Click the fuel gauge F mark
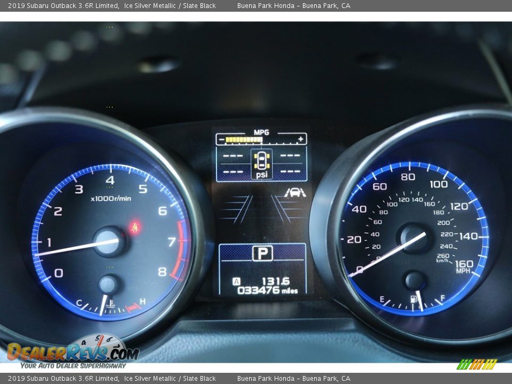Viewport: 512px width, 384px height. pos(443,298)
